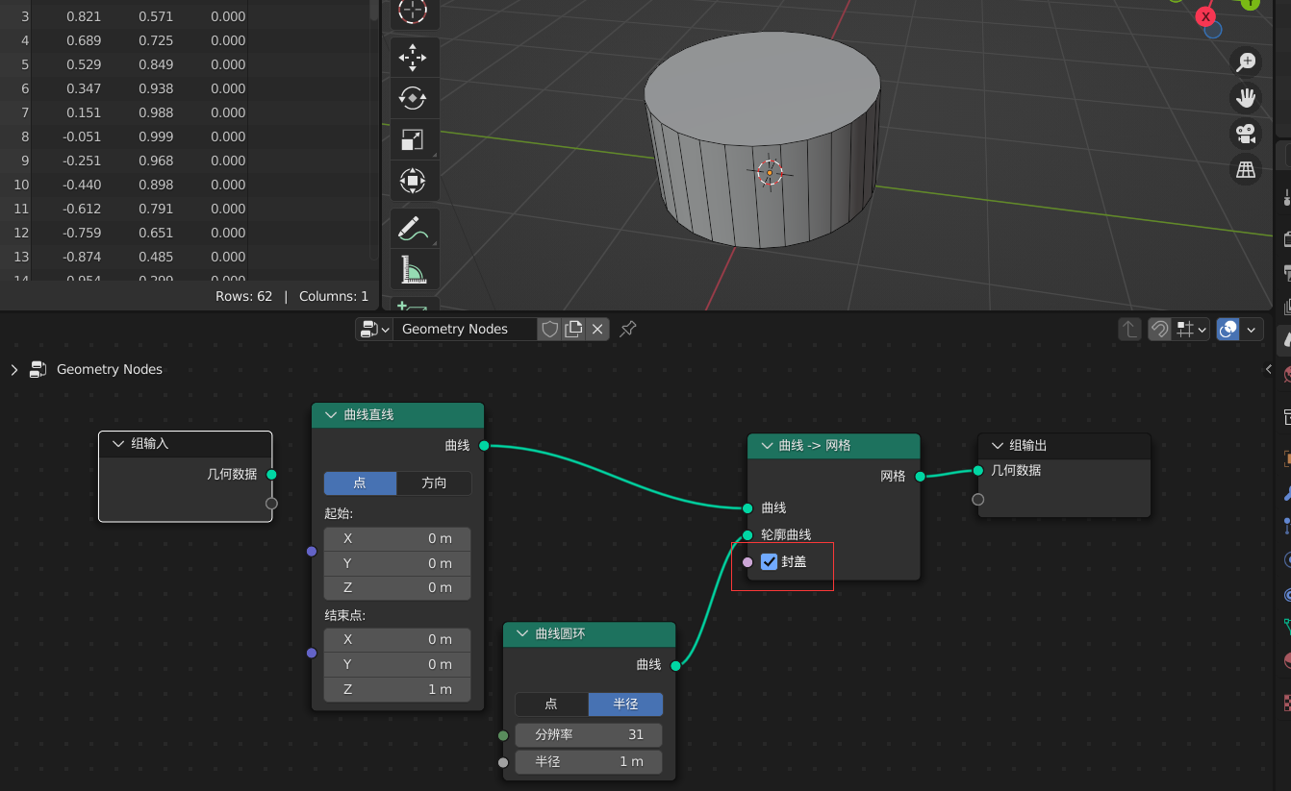Toggle camera view icon in viewport
The image size is (1291, 791).
pyautogui.click(x=1246, y=134)
